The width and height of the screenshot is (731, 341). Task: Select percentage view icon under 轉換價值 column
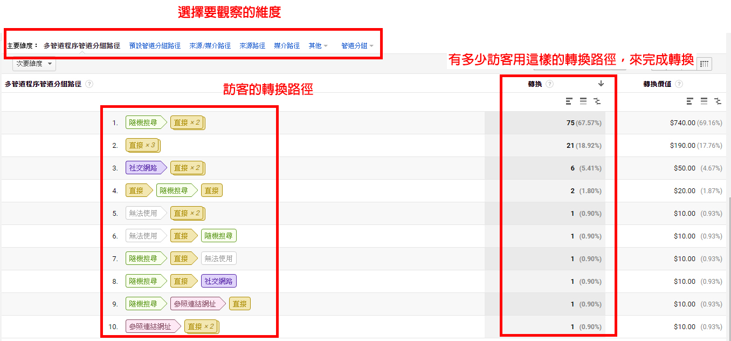click(704, 101)
